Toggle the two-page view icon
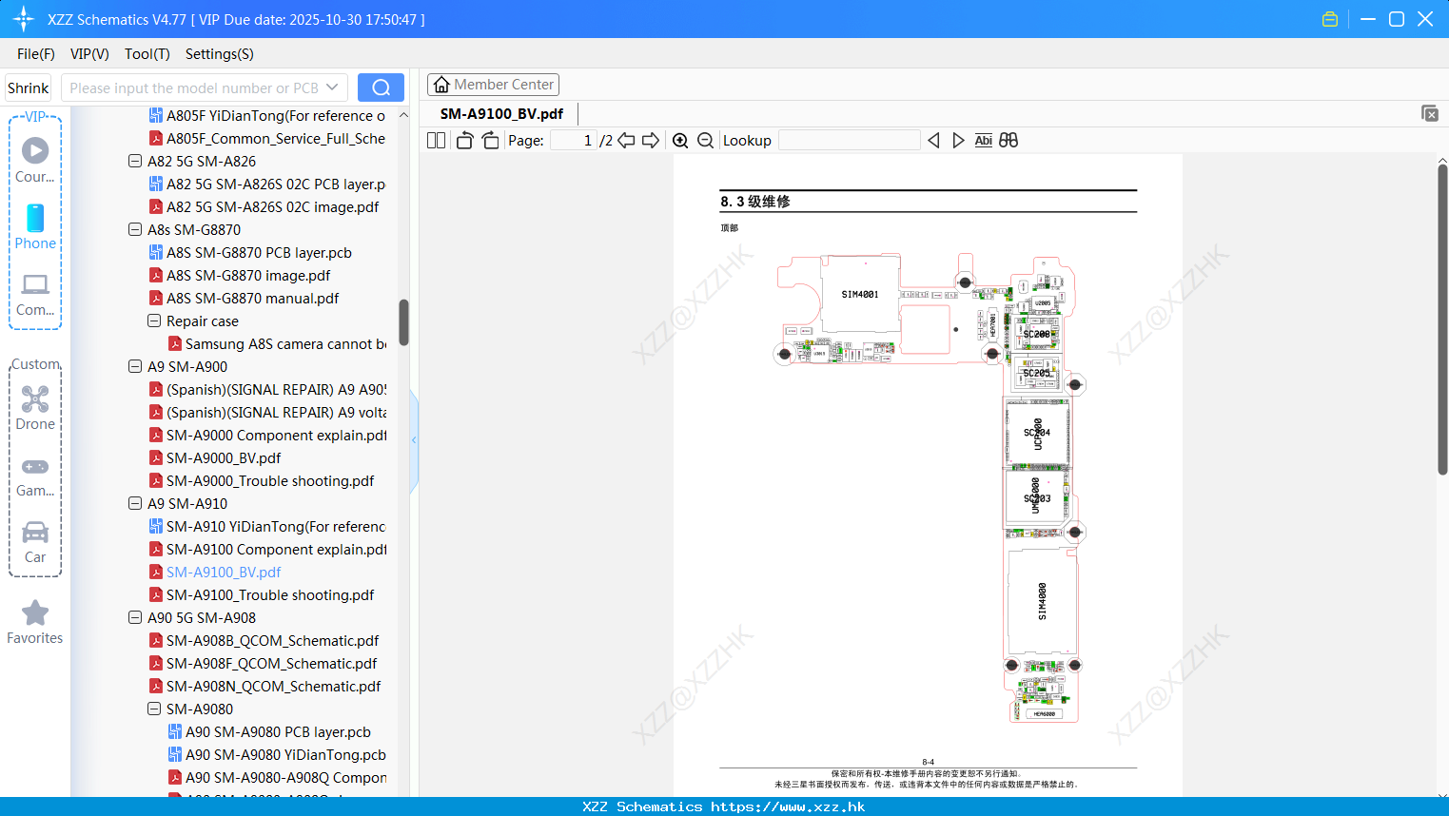This screenshot has height=816, width=1449. 436,140
